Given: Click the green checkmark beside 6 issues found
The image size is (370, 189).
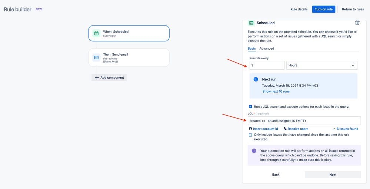Looking at the screenshot, I should [x=334, y=129].
